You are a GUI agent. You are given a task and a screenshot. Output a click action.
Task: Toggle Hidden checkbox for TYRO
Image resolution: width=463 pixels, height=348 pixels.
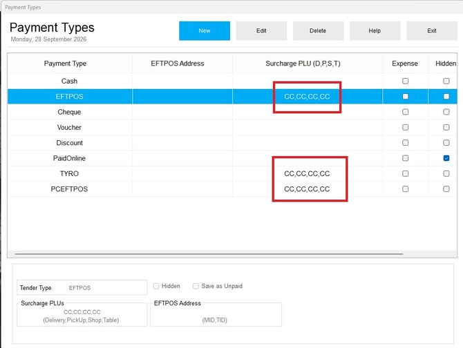click(x=446, y=173)
